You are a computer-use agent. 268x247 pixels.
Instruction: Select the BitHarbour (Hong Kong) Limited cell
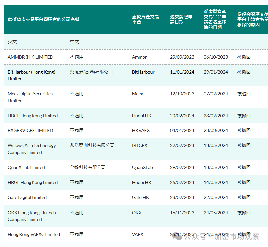(x=32, y=75)
